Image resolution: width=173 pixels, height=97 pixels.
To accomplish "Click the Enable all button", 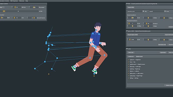I will coord(131,56).
